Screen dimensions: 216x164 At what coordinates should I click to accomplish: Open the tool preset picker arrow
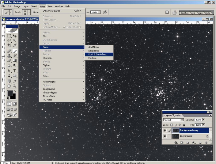[11, 12]
